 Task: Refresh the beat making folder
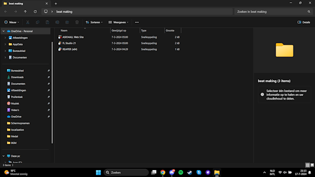tap(35, 12)
